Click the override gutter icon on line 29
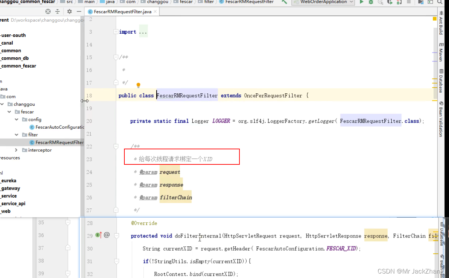The image size is (449, 278). [99, 235]
